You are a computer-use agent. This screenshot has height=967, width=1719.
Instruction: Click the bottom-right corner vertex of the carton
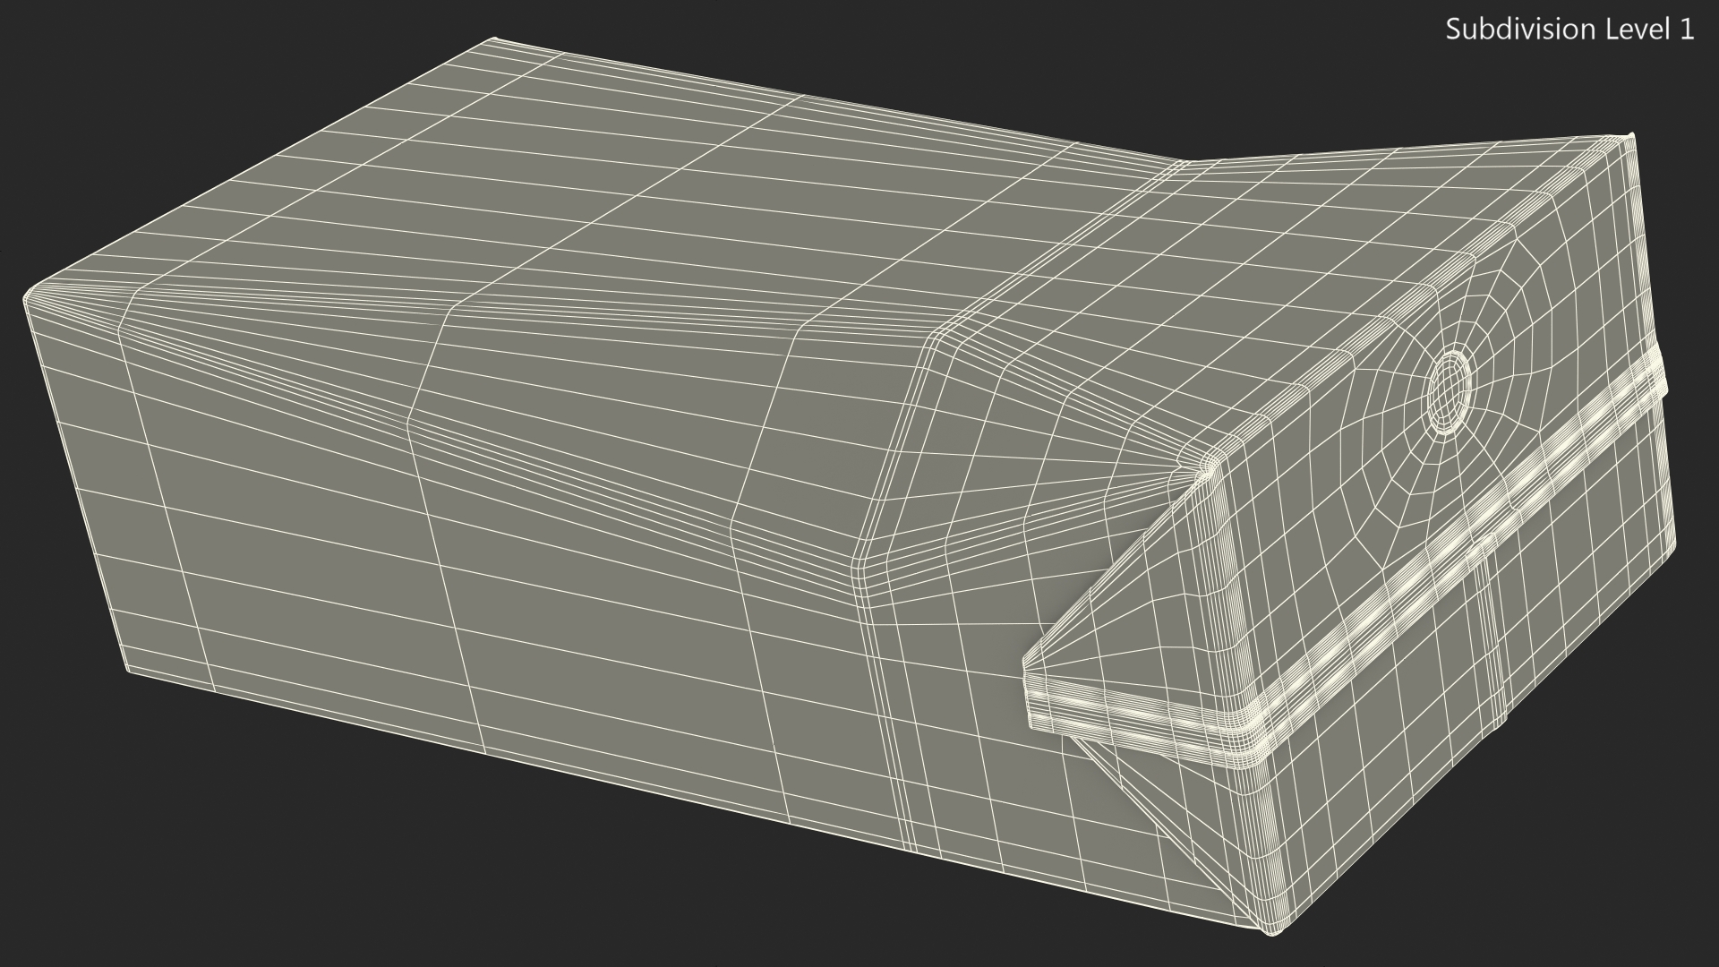tap(1272, 931)
